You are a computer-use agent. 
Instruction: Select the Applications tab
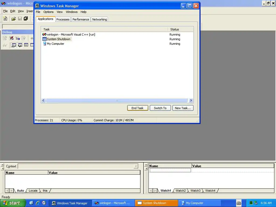click(x=46, y=19)
